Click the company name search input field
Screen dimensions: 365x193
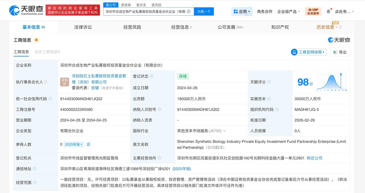click(x=145, y=11)
